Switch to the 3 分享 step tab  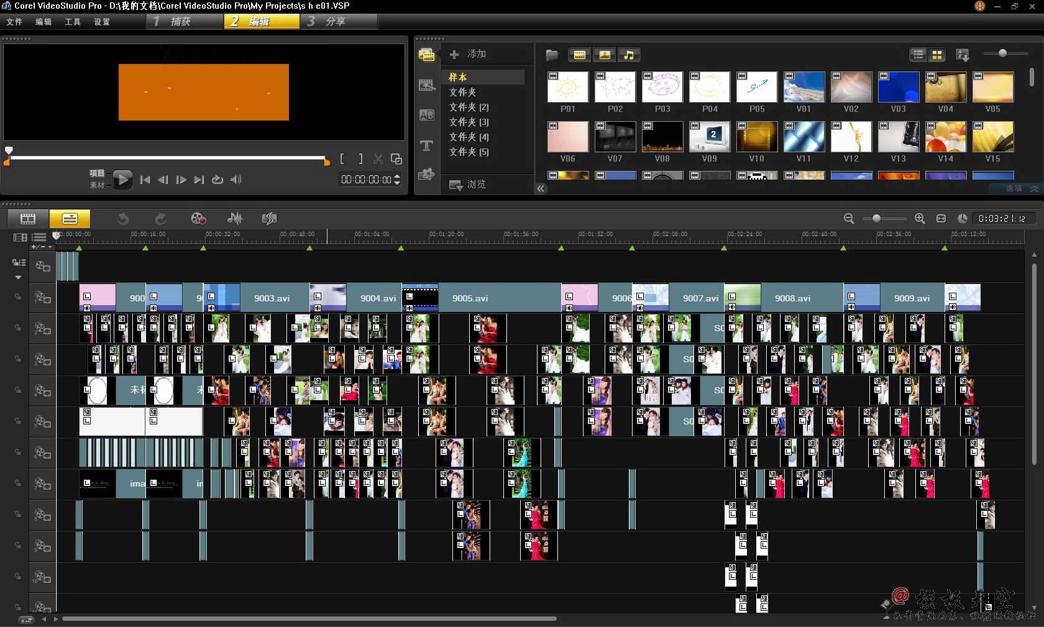pos(339,21)
